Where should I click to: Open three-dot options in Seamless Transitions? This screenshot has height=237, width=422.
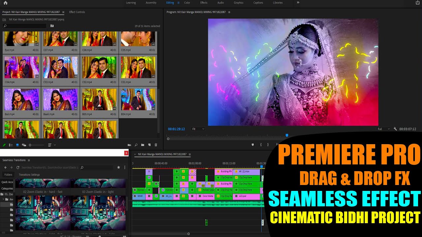pyautogui.click(x=125, y=168)
